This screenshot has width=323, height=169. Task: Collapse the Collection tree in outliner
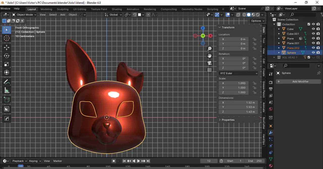click(274, 24)
